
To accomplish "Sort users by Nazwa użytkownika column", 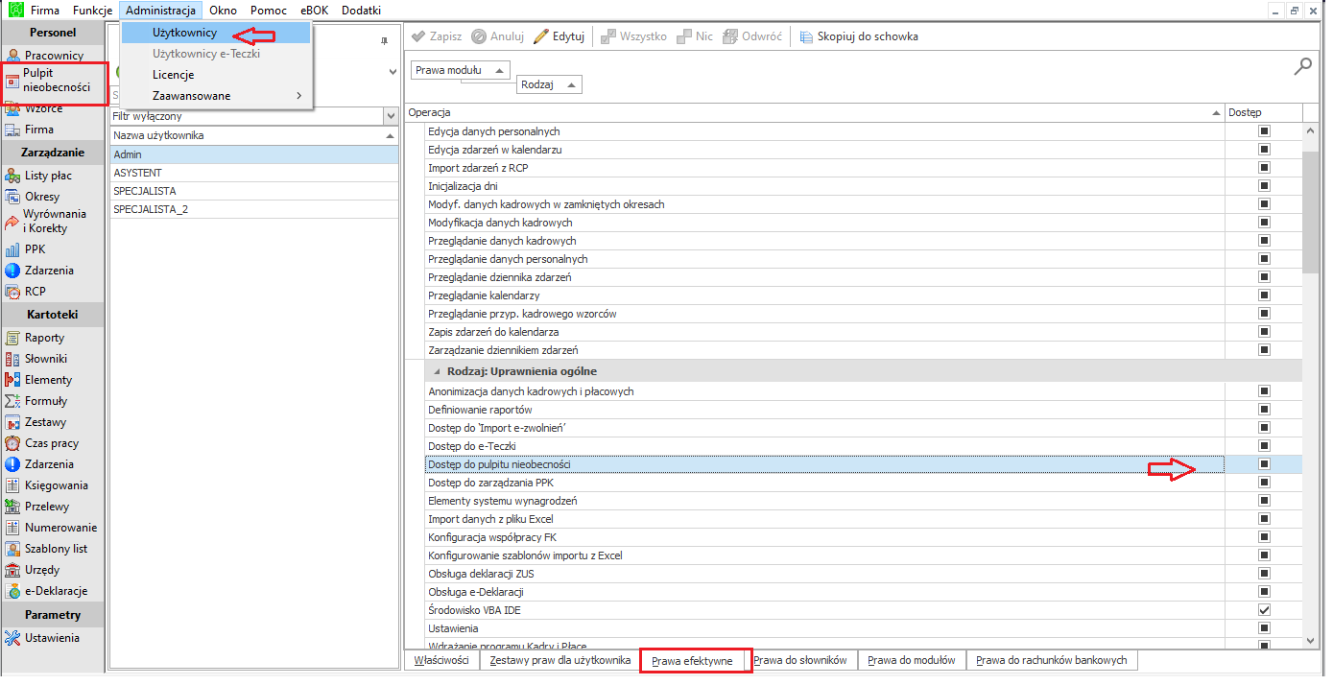I will (x=254, y=135).
